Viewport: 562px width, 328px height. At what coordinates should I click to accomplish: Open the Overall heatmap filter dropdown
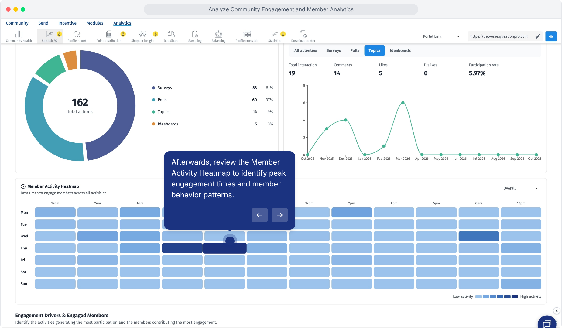coord(520,188)
